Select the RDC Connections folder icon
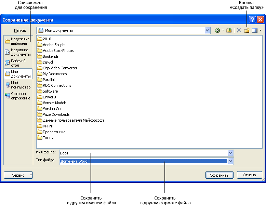 pyautogui.click(x=40, y=85)
